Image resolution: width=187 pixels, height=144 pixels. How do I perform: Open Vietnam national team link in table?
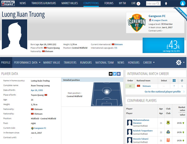[x=146, y=86]
